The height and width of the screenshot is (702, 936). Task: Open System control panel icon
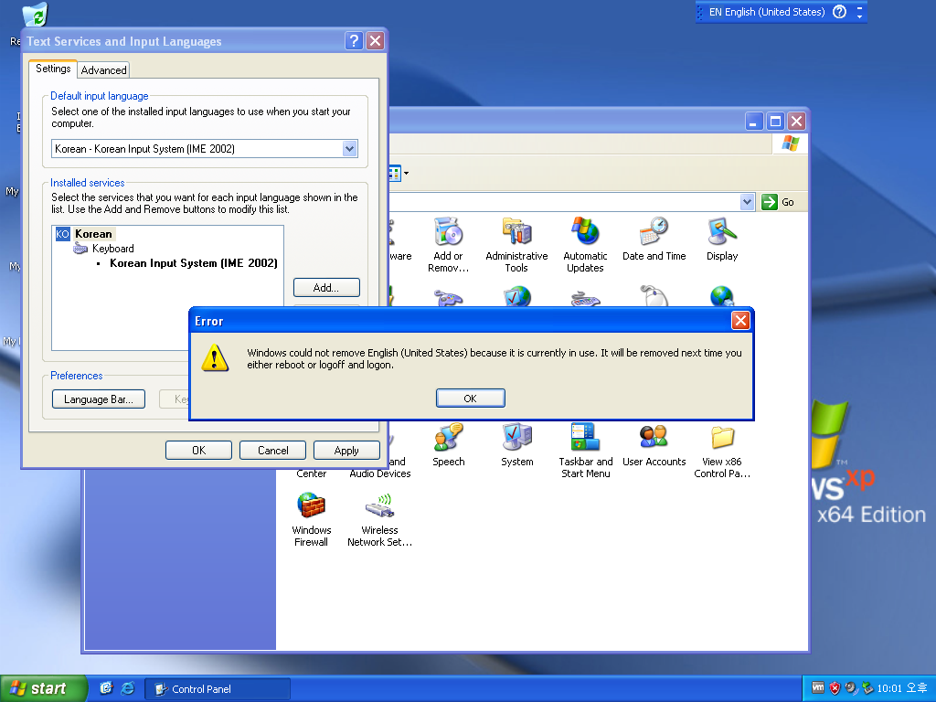(517, 445)
